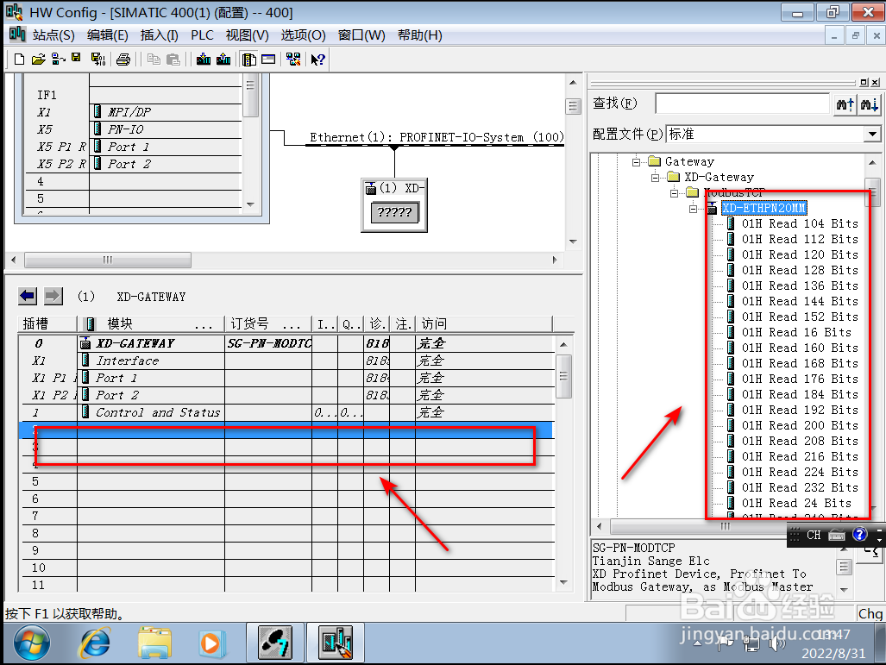The height and width of the screenshot is (665, 886).
Task: Click the search upward binoculars button
Action: [845, 104]
